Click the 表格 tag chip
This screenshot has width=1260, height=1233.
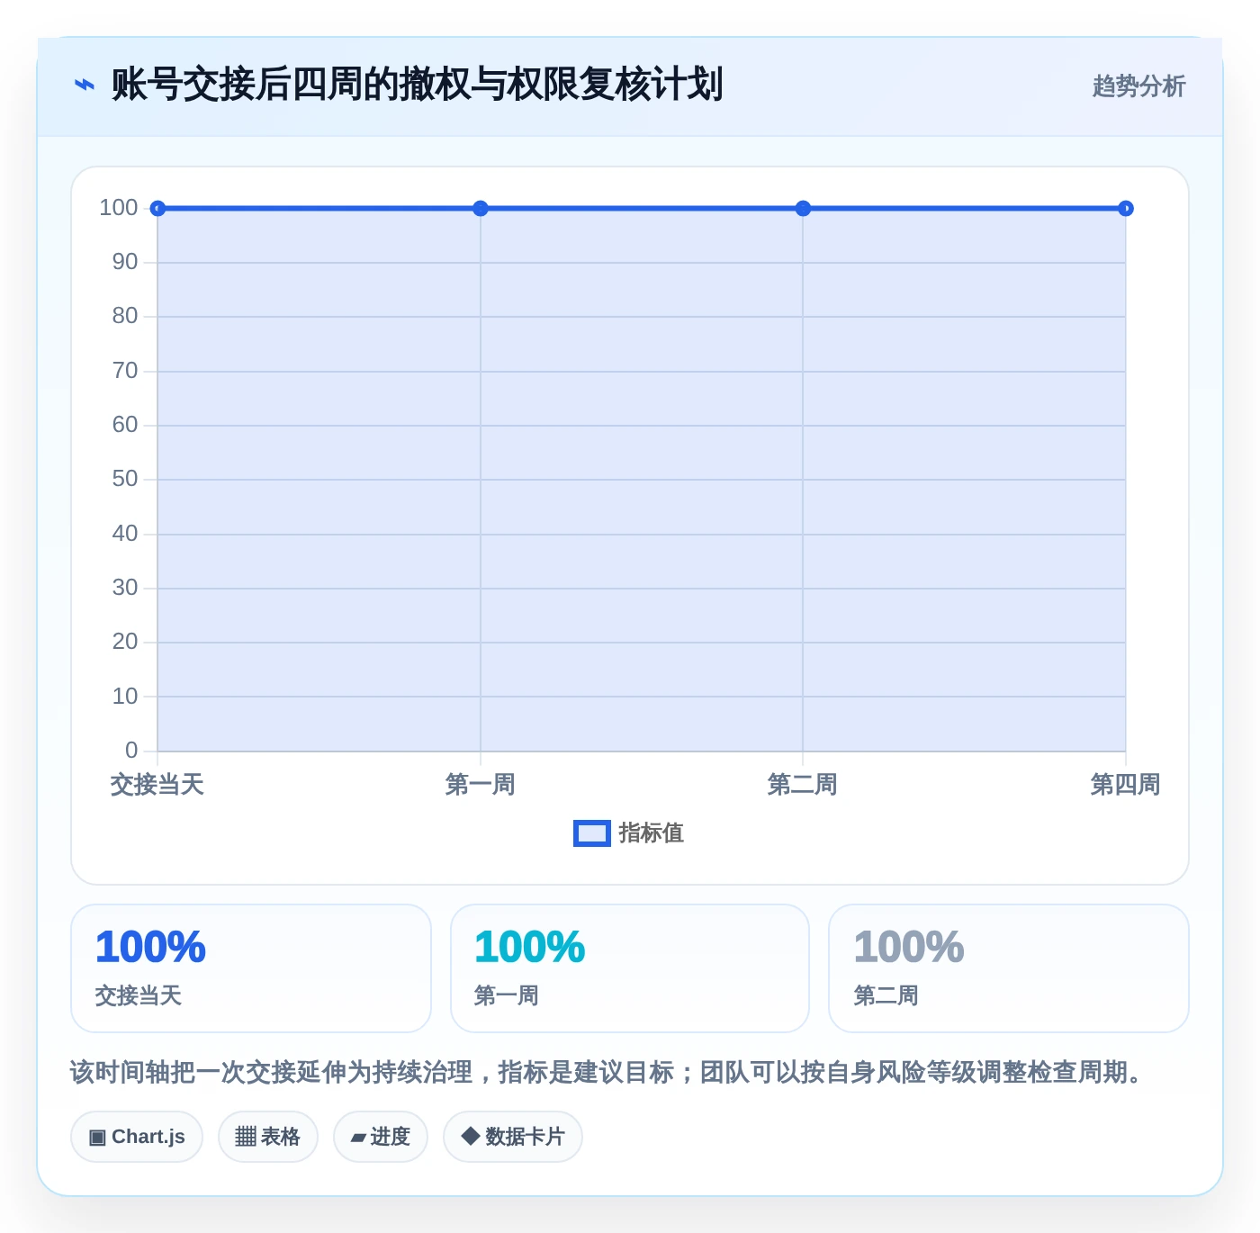(x=267, y=1137)
